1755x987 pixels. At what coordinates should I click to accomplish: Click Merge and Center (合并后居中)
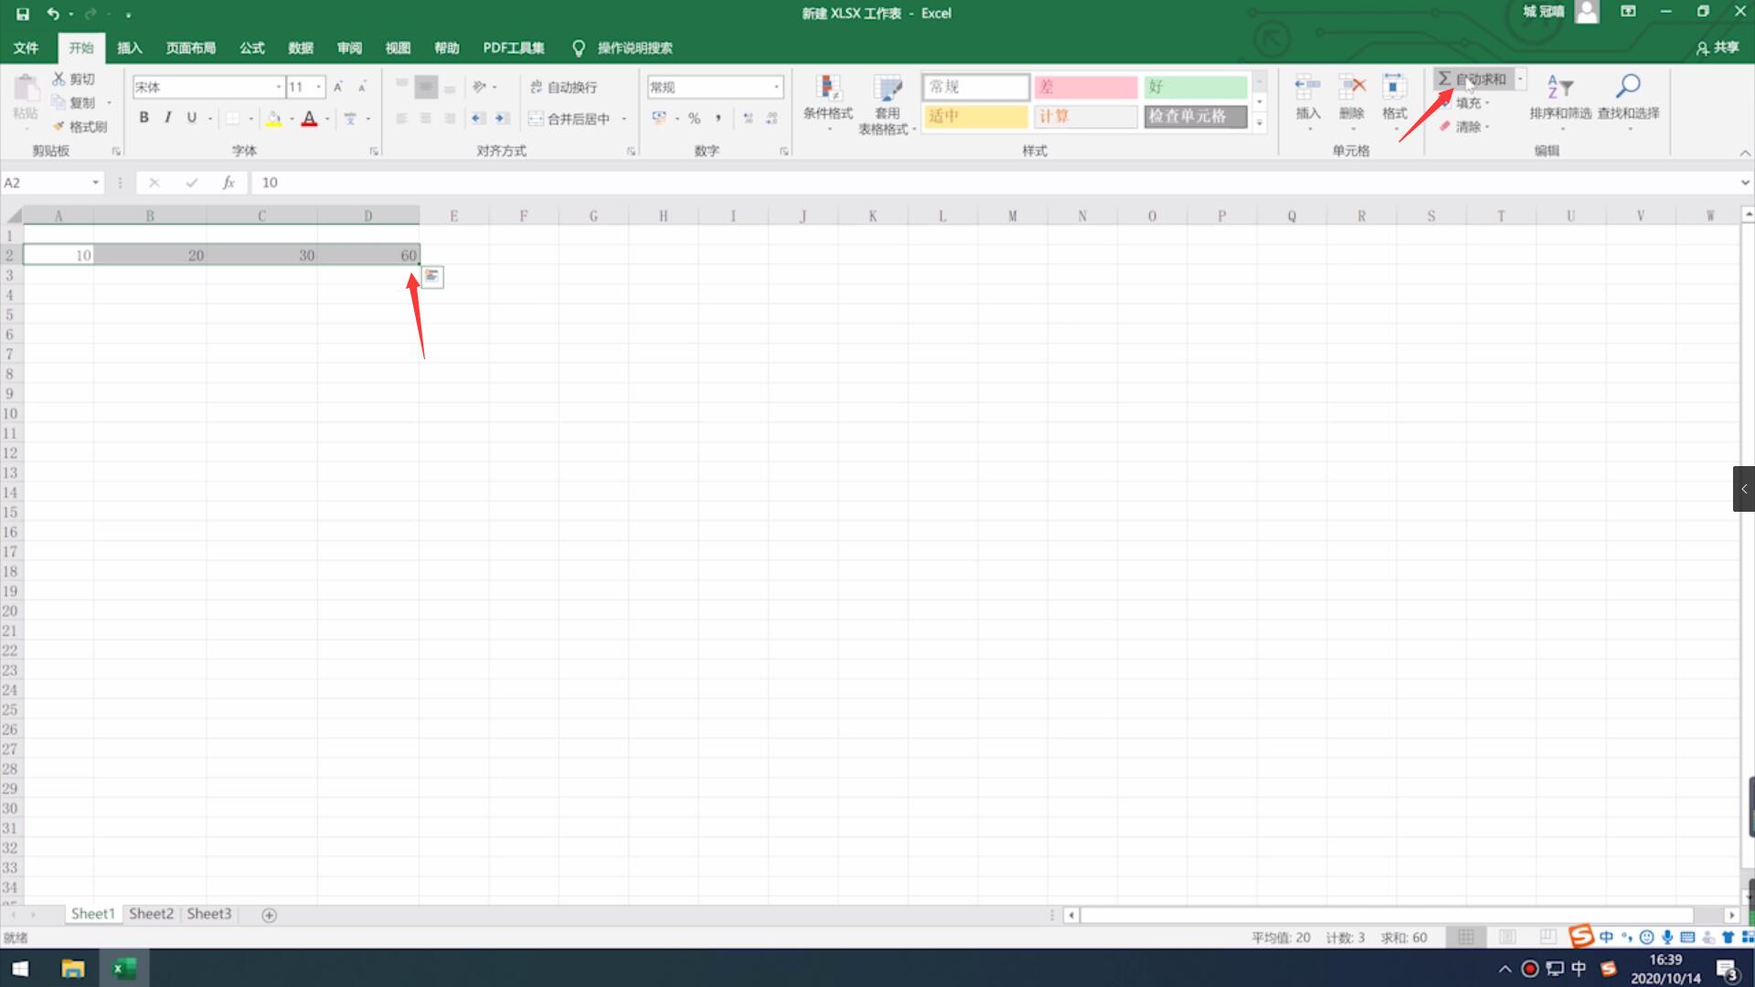[569, 119]
